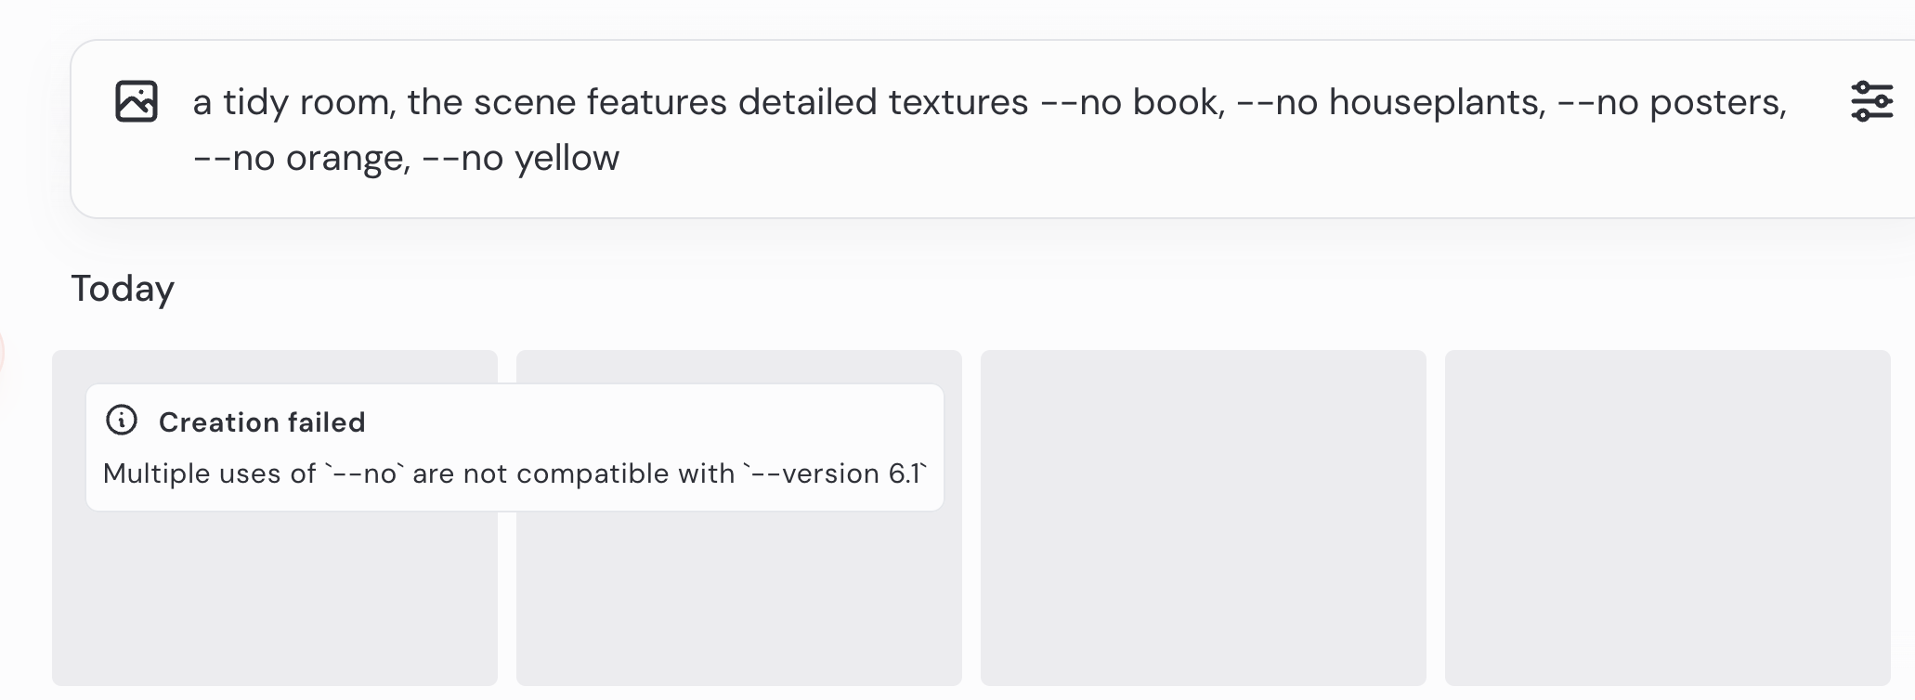Open the fourth gray image placeholder
1915x700 pixels.
[1667, 517]
